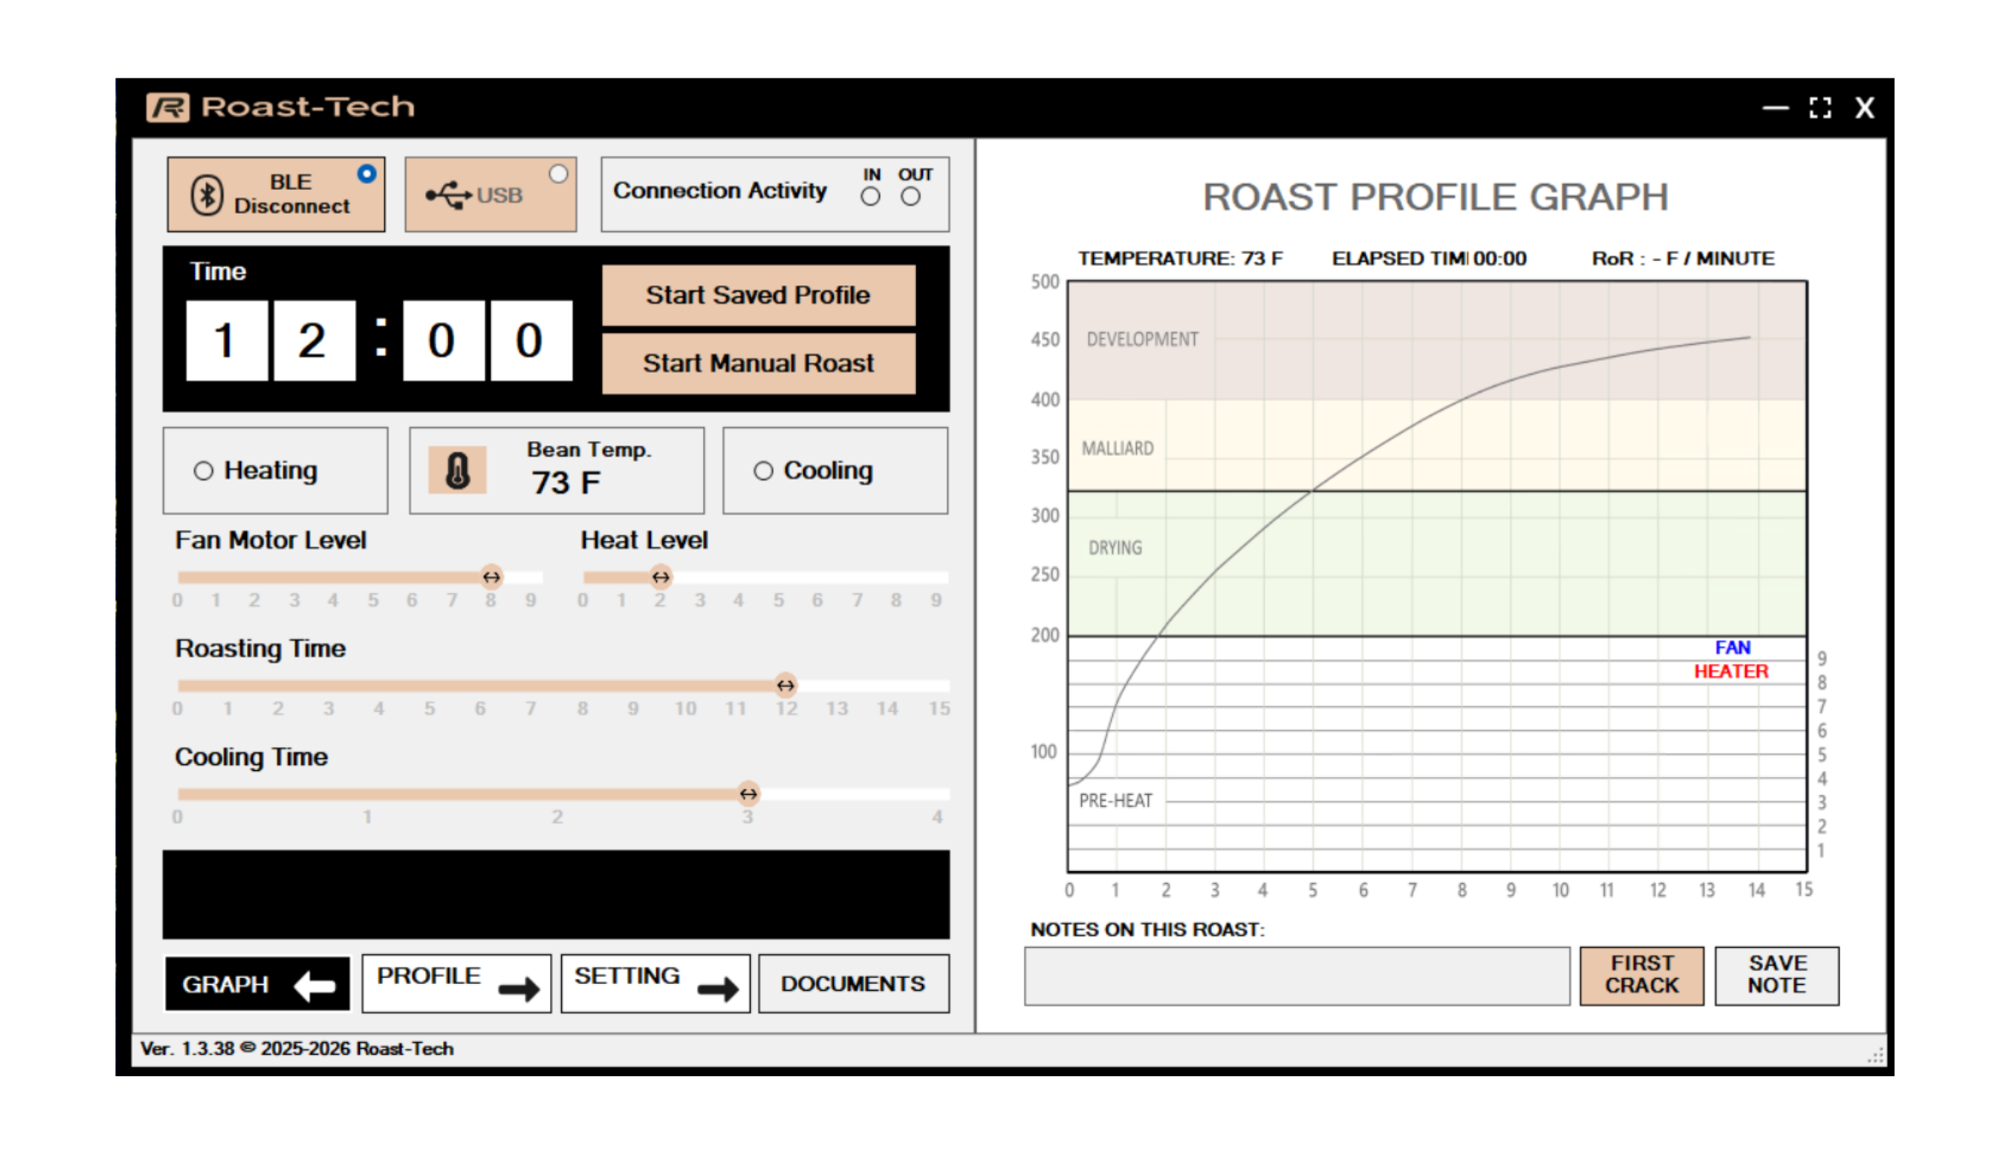
Task: Click the Roast-Tech logo icon
Action: 168,108
